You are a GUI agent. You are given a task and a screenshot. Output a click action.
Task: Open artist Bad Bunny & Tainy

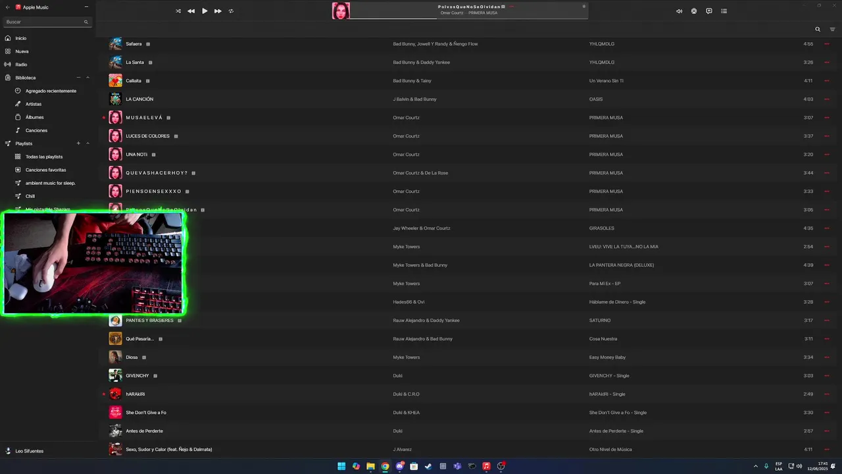(x=412, y=81)
